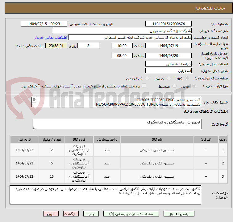Click the validity time field 08:00
Image resolution: width=233 pixels, height=222 pixels.
pyautogui.click(x=122, y=55)
